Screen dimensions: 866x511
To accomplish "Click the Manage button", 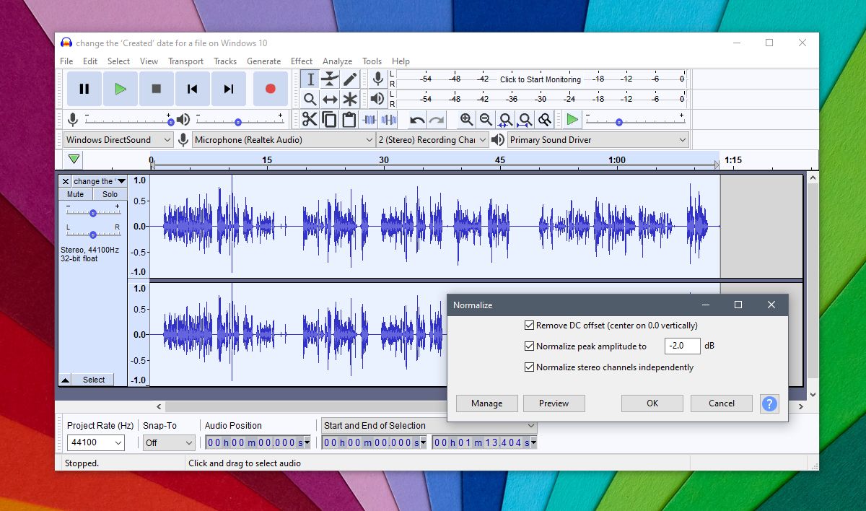I will pyautogui.click(x=486, y=403).
